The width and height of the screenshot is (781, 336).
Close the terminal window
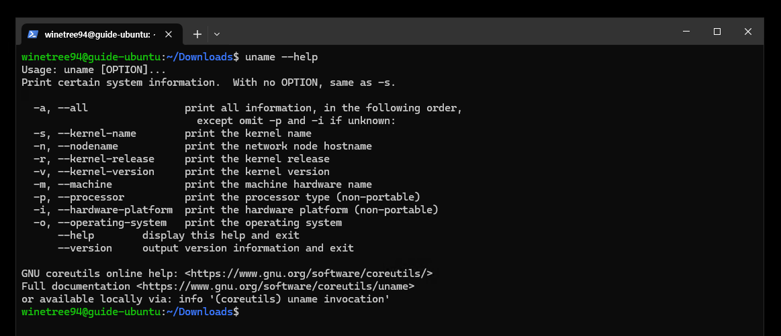[747, 32]
